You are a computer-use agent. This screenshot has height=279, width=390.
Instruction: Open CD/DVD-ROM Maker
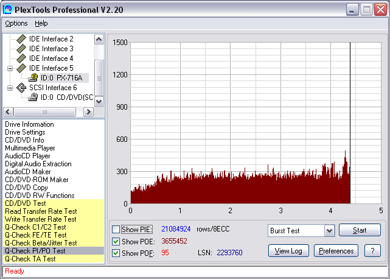pos(37,180)
